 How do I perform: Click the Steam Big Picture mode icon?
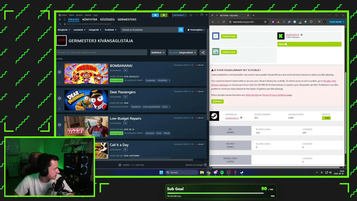tap(191, 15)
